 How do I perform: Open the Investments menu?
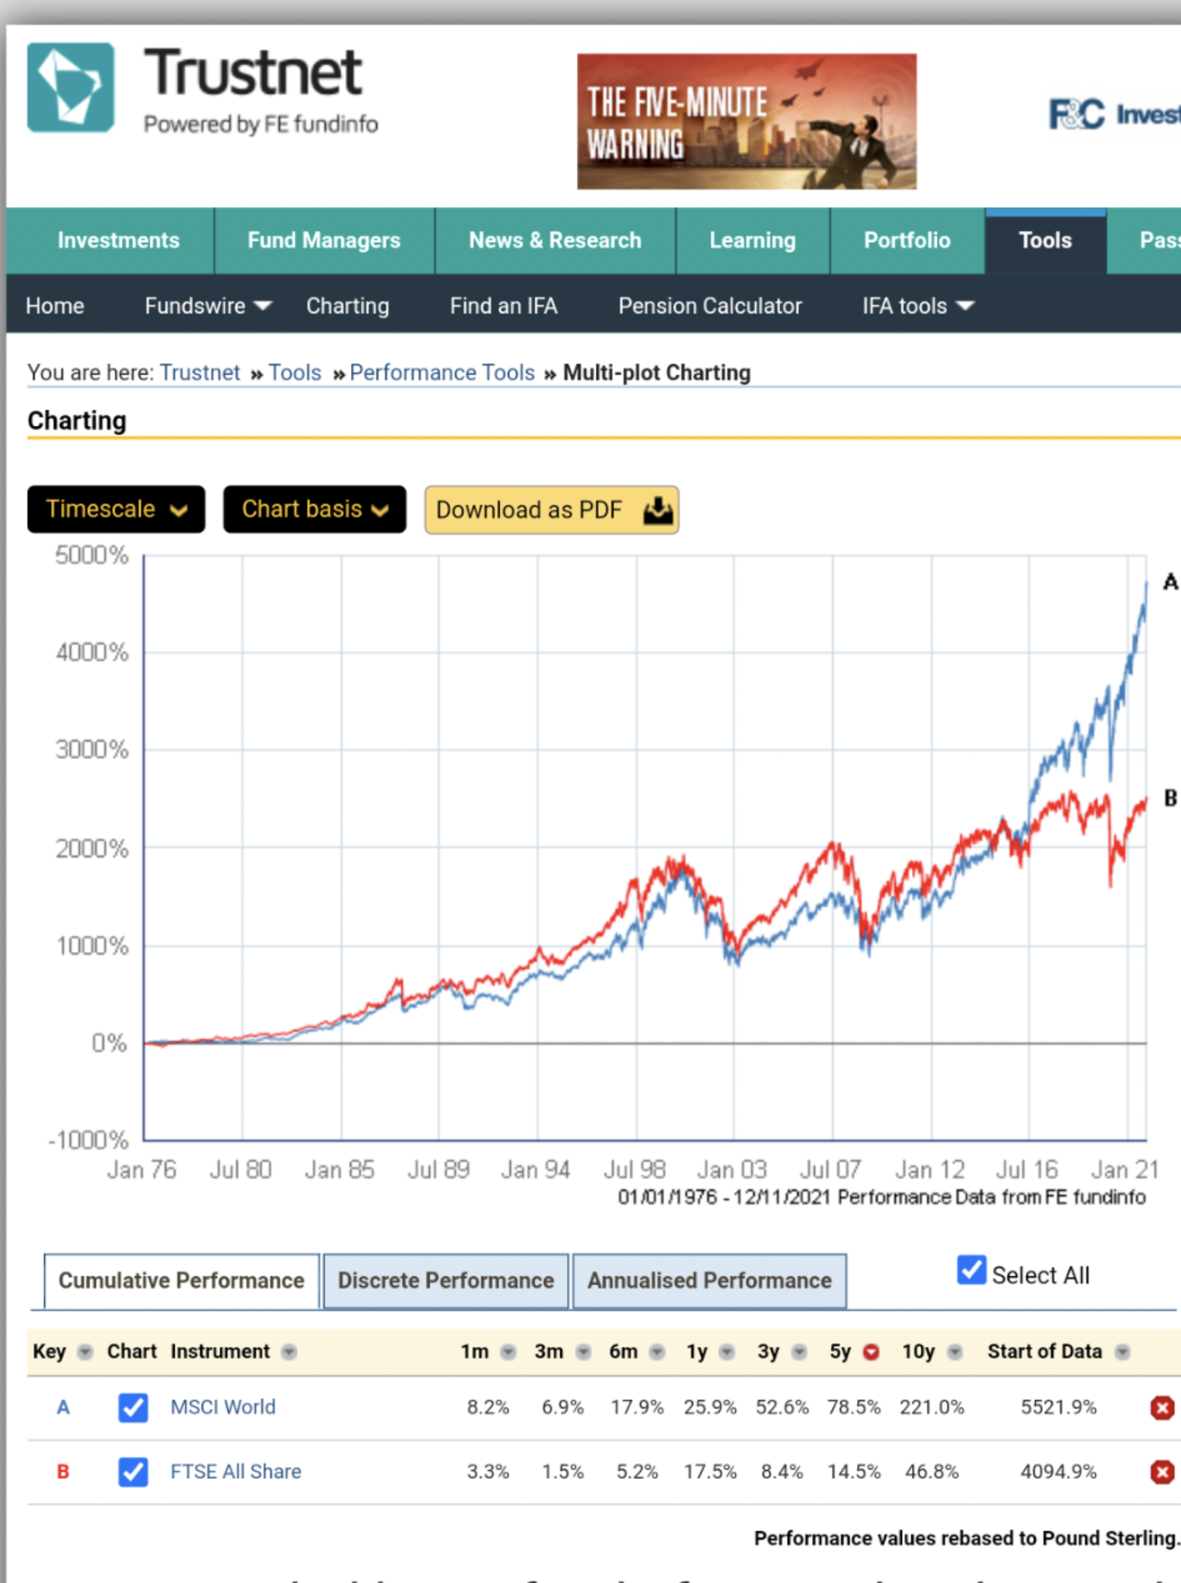pos(118,240)
